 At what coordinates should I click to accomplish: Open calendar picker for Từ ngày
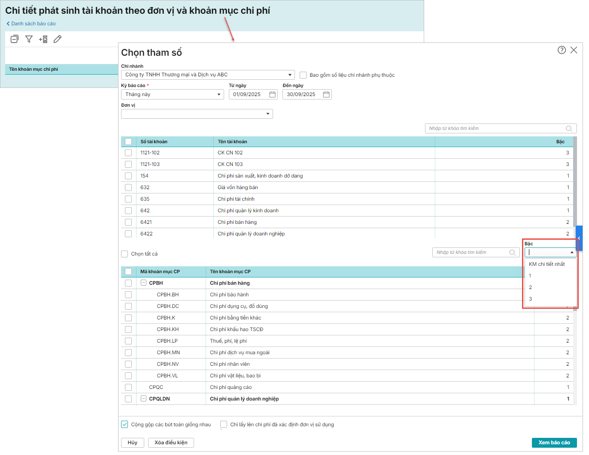coord(272,94)
